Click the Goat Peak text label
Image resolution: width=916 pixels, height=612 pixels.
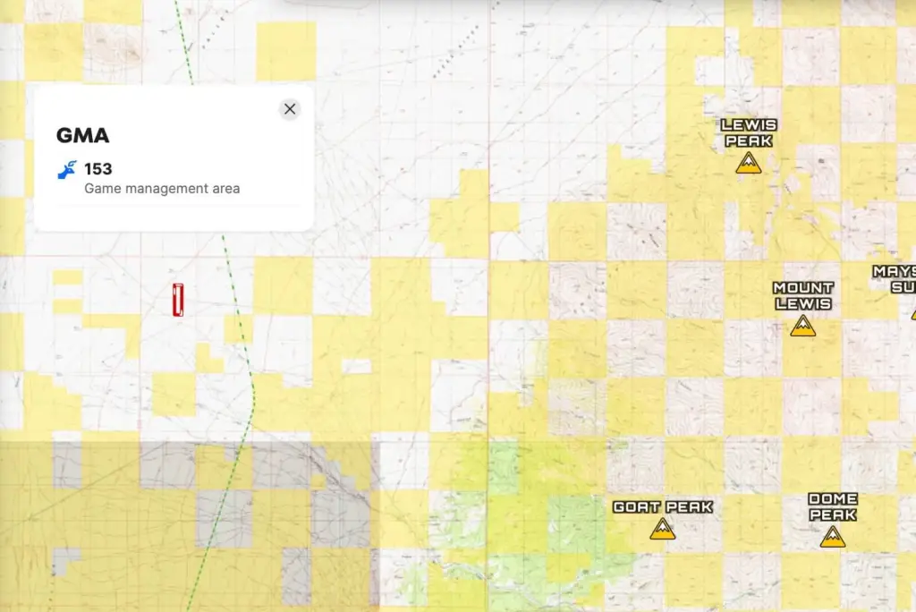(662, 507)
